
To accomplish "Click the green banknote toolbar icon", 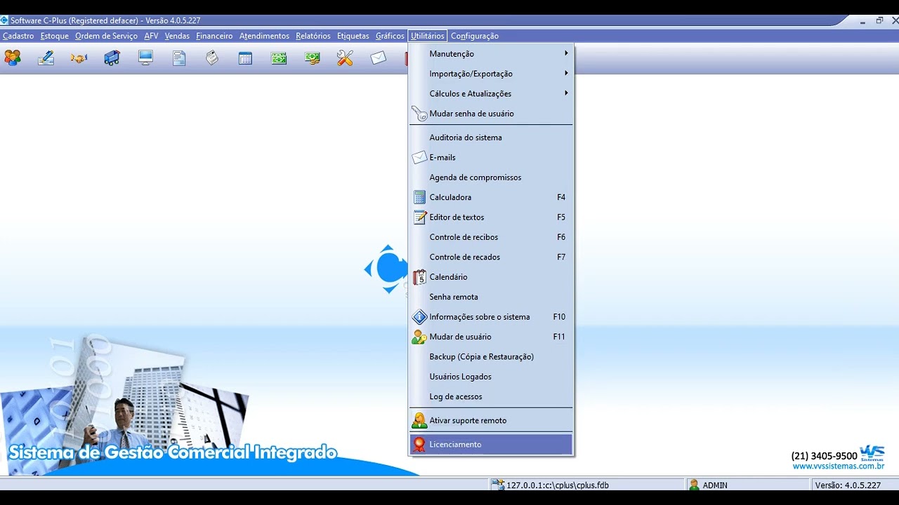I will click(x=279, y=58).
